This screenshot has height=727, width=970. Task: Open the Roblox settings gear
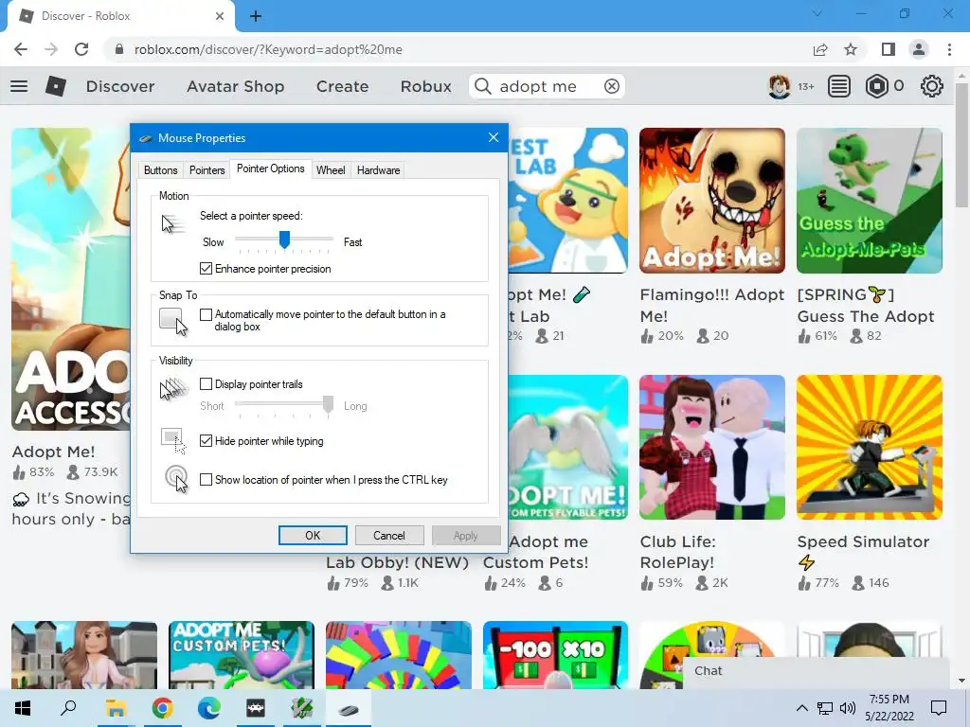(x=932, y=86)
